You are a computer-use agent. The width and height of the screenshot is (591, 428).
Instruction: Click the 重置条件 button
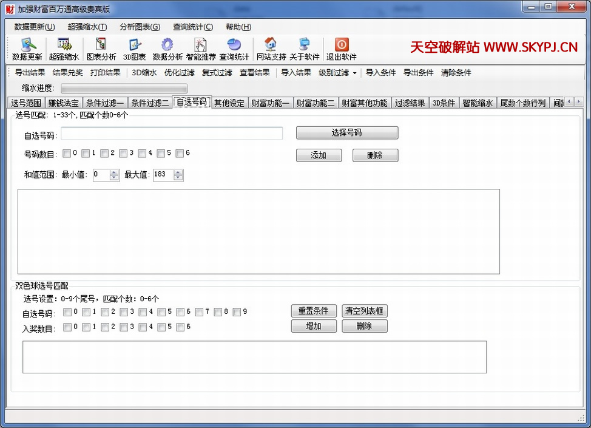313,311
